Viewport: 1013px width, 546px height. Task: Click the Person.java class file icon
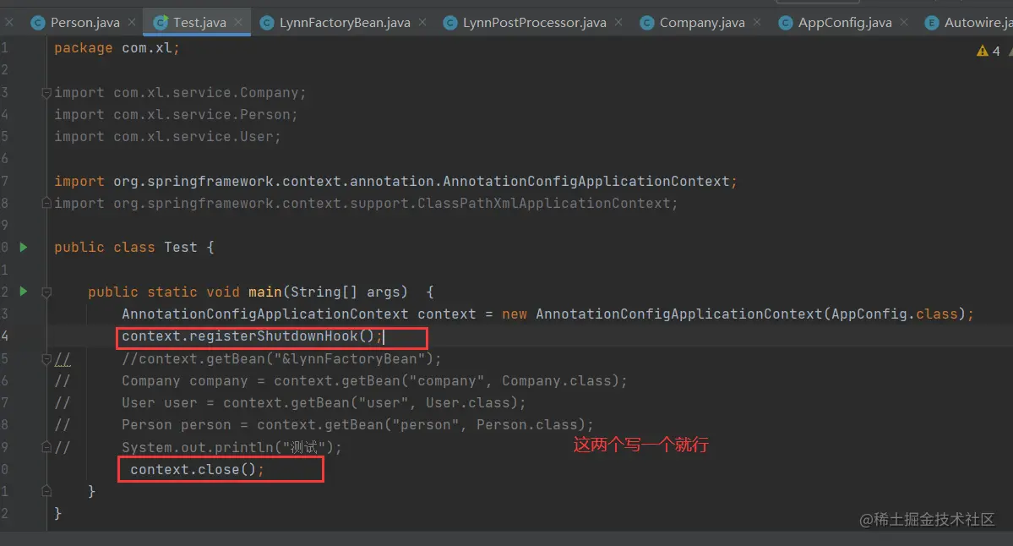point(38,24)
